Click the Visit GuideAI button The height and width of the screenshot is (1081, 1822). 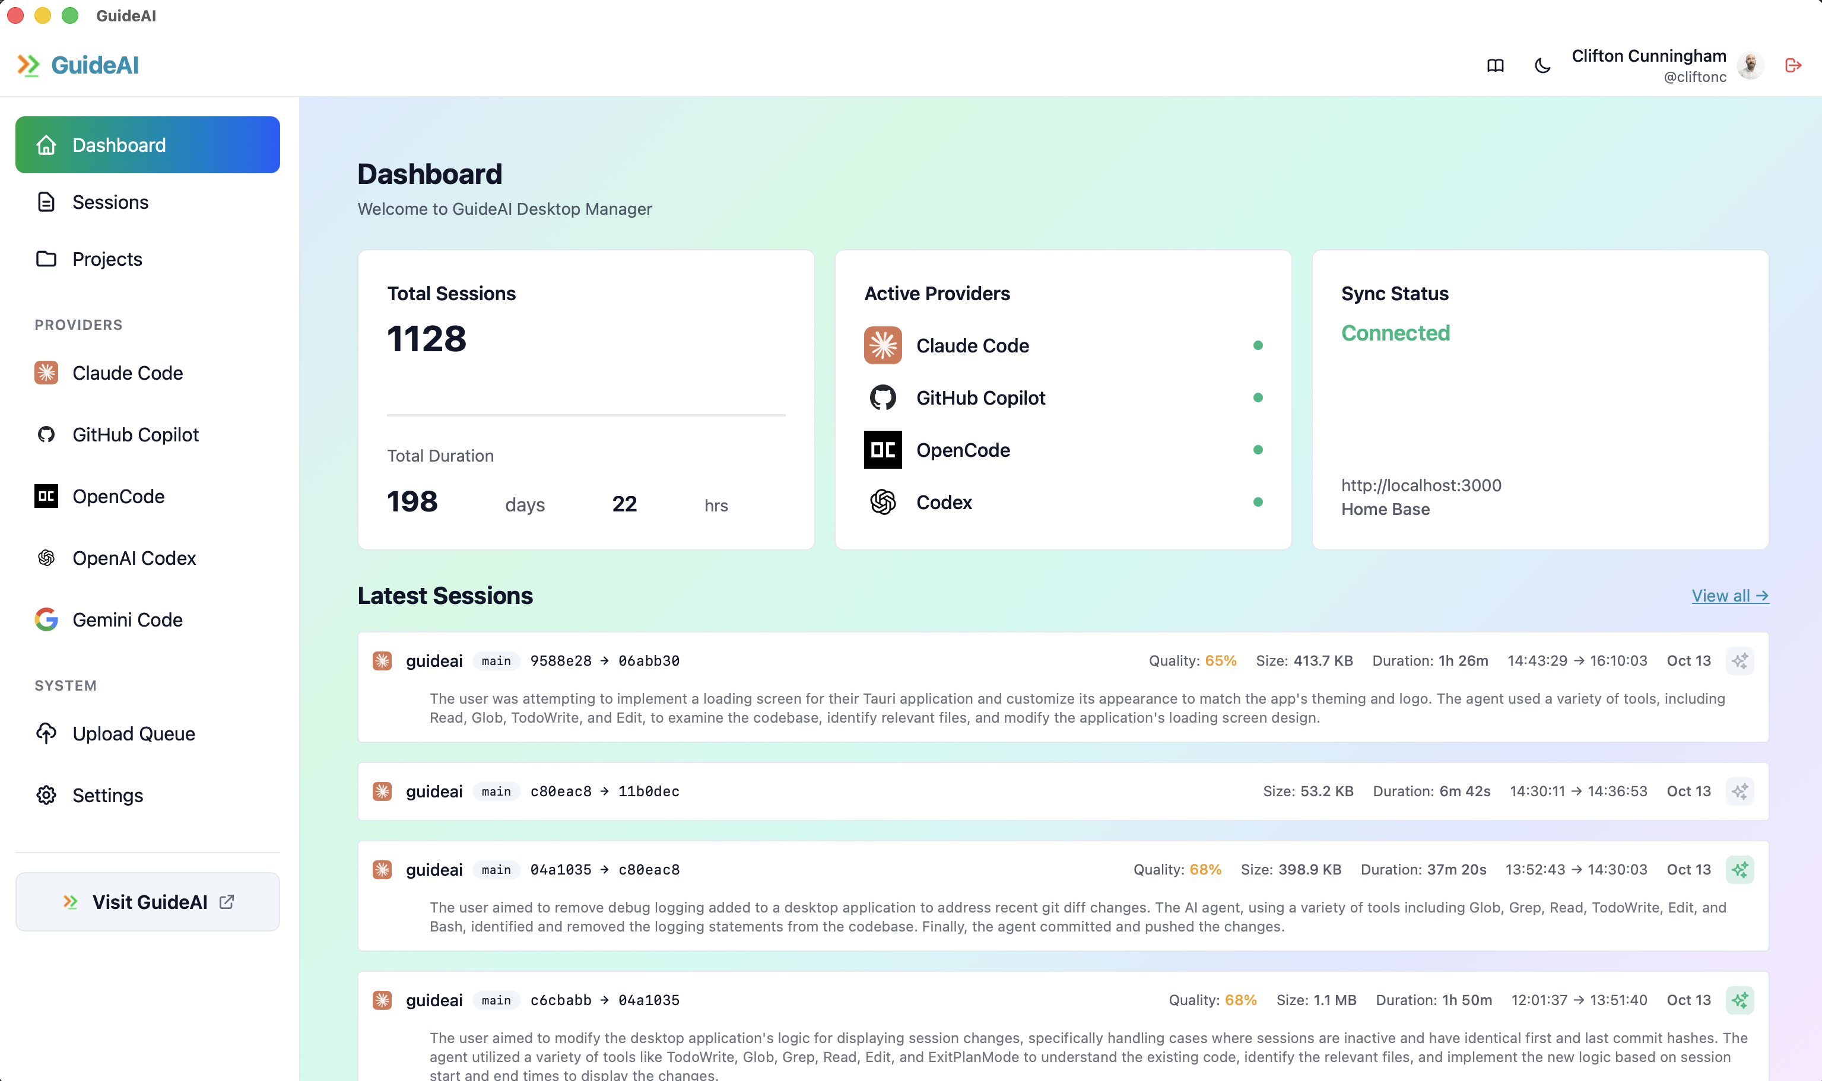(x=147, y=902)
